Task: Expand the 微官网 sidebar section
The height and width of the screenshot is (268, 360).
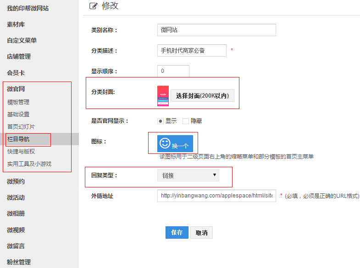Action: pos(16,89)
